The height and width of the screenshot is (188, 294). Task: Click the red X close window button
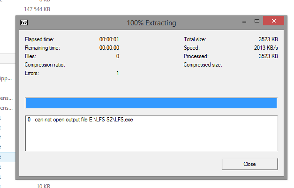point(273,21)
